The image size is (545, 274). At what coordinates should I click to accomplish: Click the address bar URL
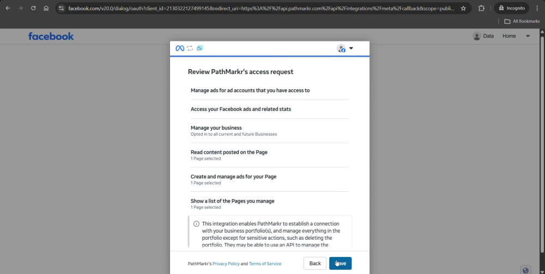point(262,8)
